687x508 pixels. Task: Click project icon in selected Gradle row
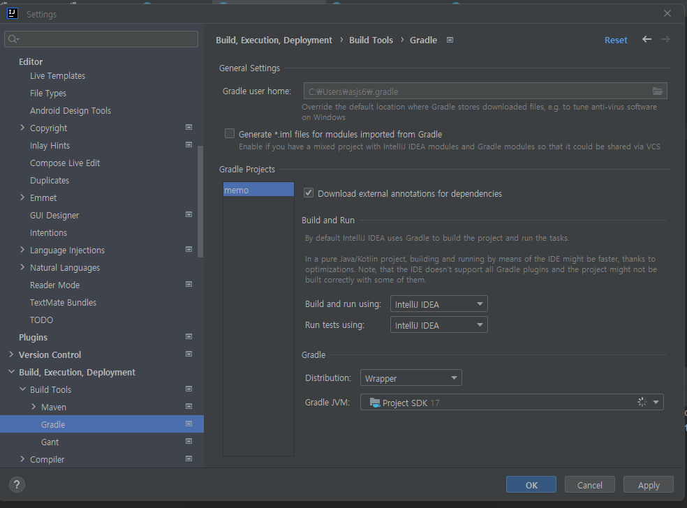pyautogui.click(x=189, y=424)
